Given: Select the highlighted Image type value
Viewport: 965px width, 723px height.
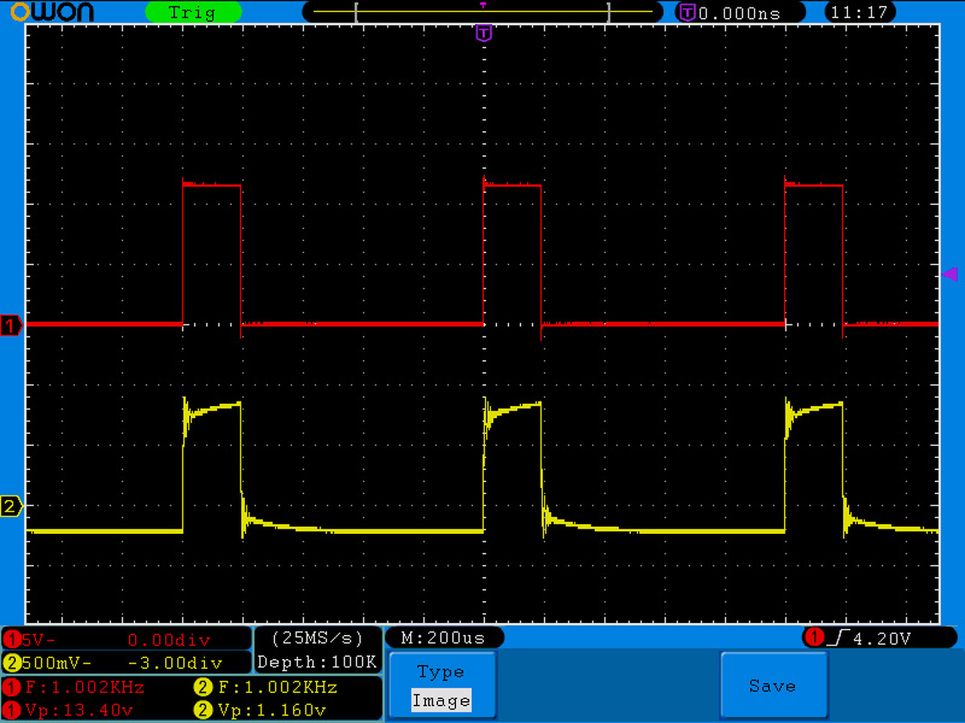Looking at the screenshot, I should 442,700.
